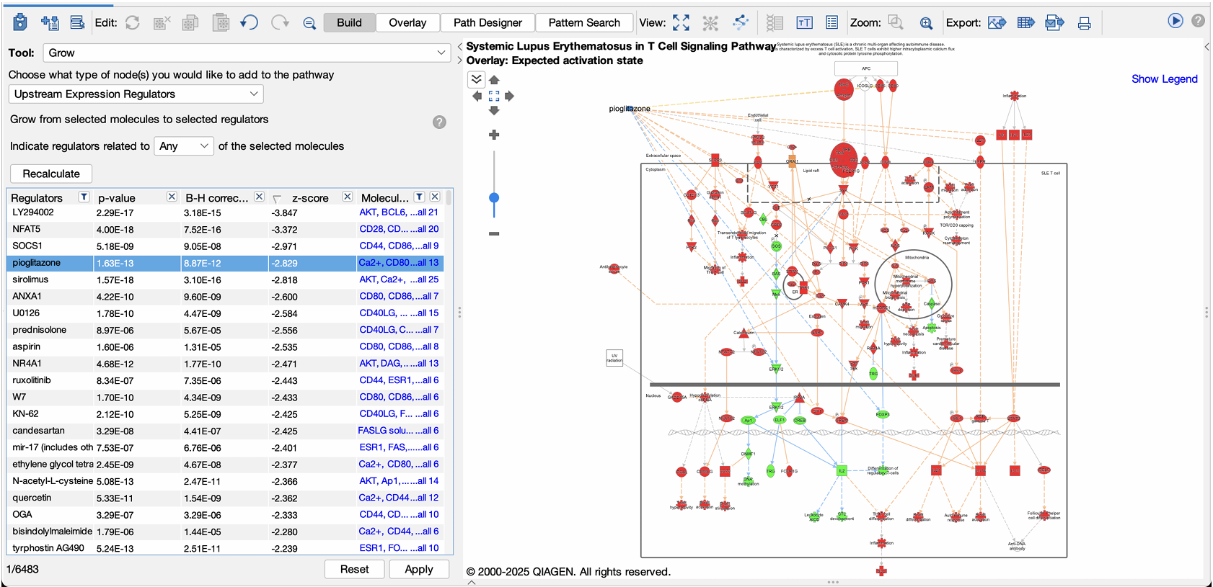The height and width of the screenshot is (587, 1213).
Task: Filter the Regulators column
Action: 84,197
